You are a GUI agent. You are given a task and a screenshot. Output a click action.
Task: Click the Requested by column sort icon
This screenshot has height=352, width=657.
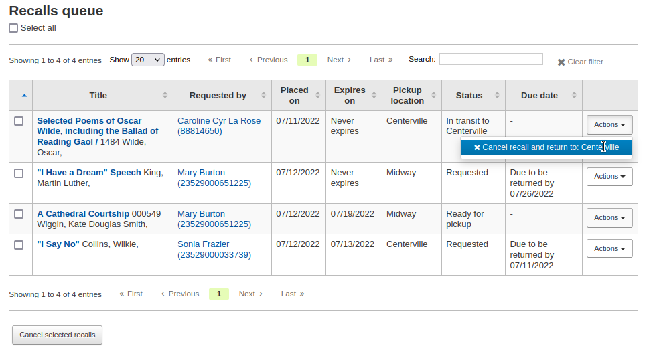(263, 96)
